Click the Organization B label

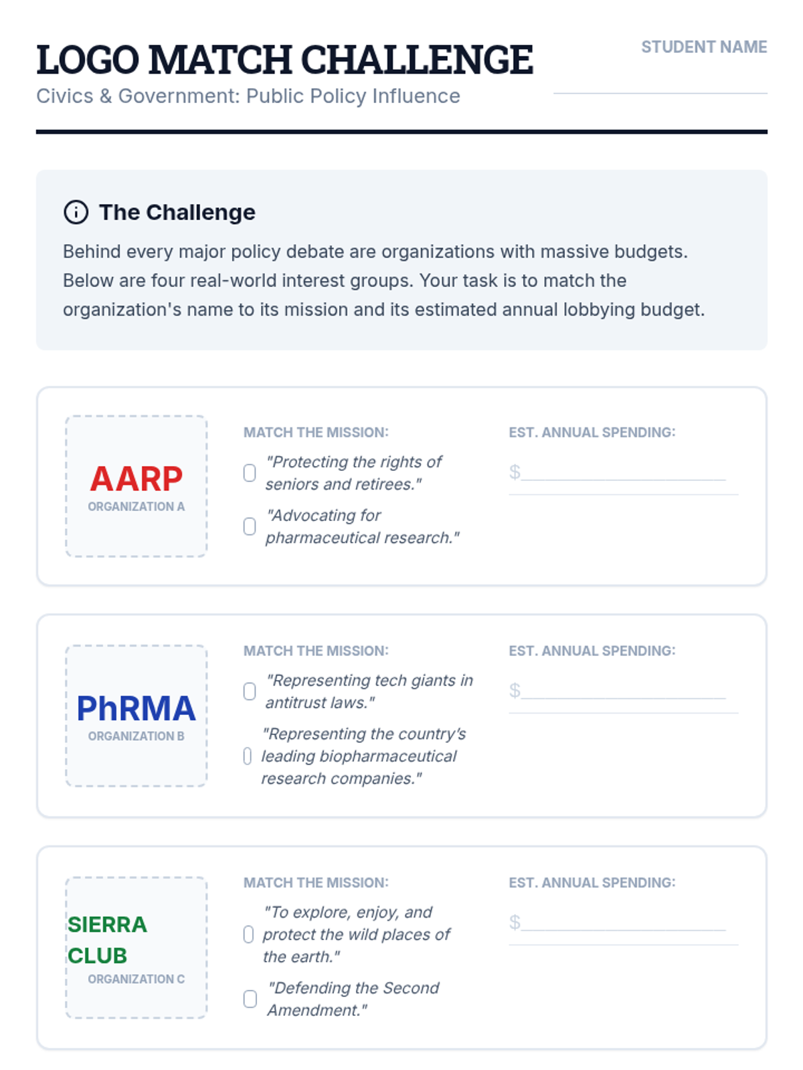pyautogui.click(x=137, y=736)
